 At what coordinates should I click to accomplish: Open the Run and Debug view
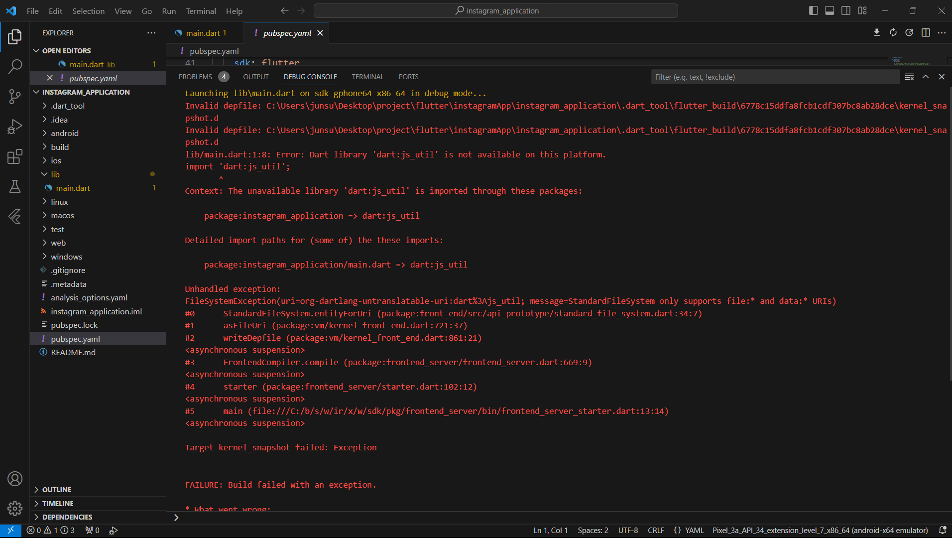coord(15,127)
